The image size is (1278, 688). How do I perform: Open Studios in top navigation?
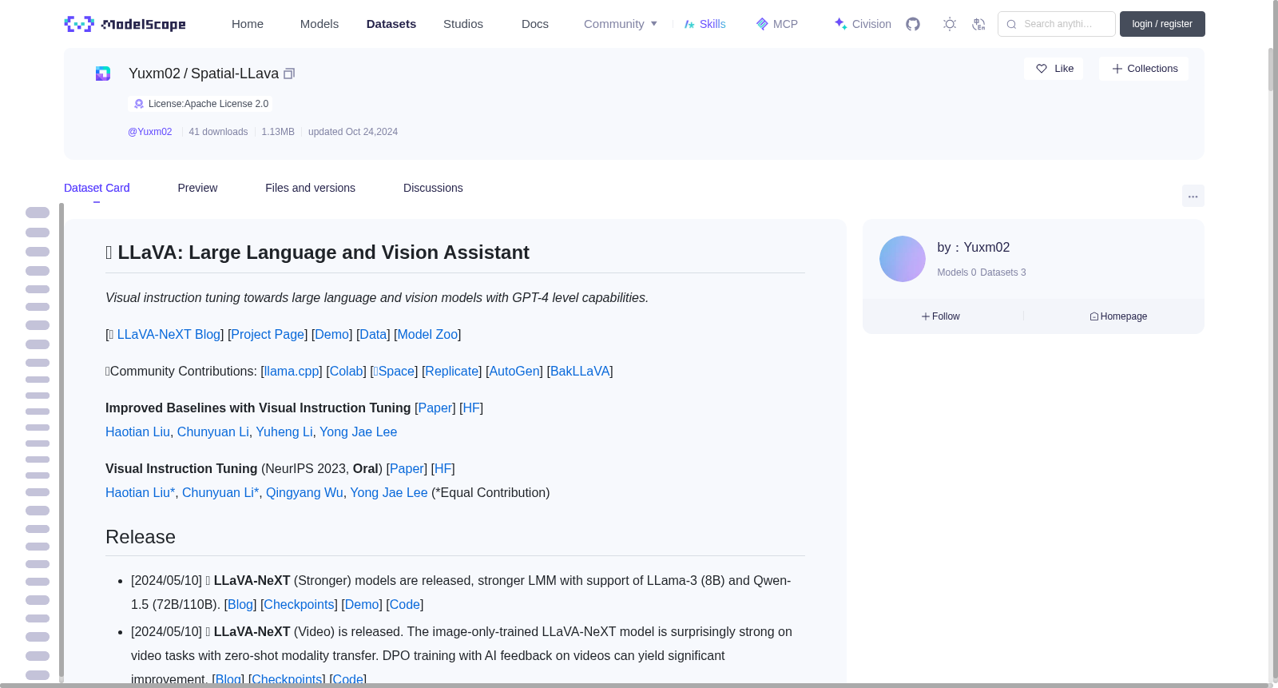click(x=463, y=24)
